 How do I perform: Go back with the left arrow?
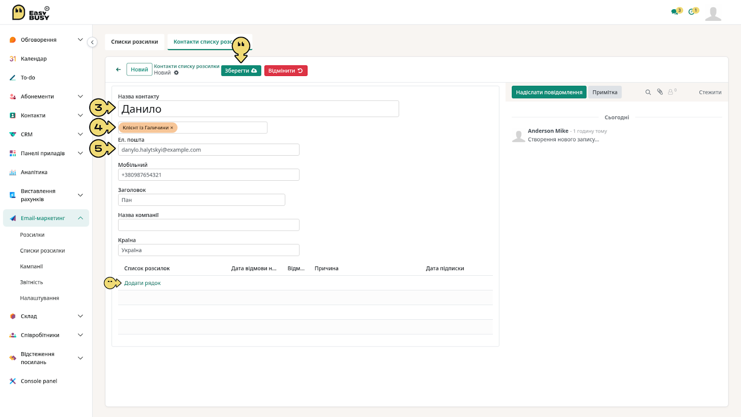click(118, 69)
